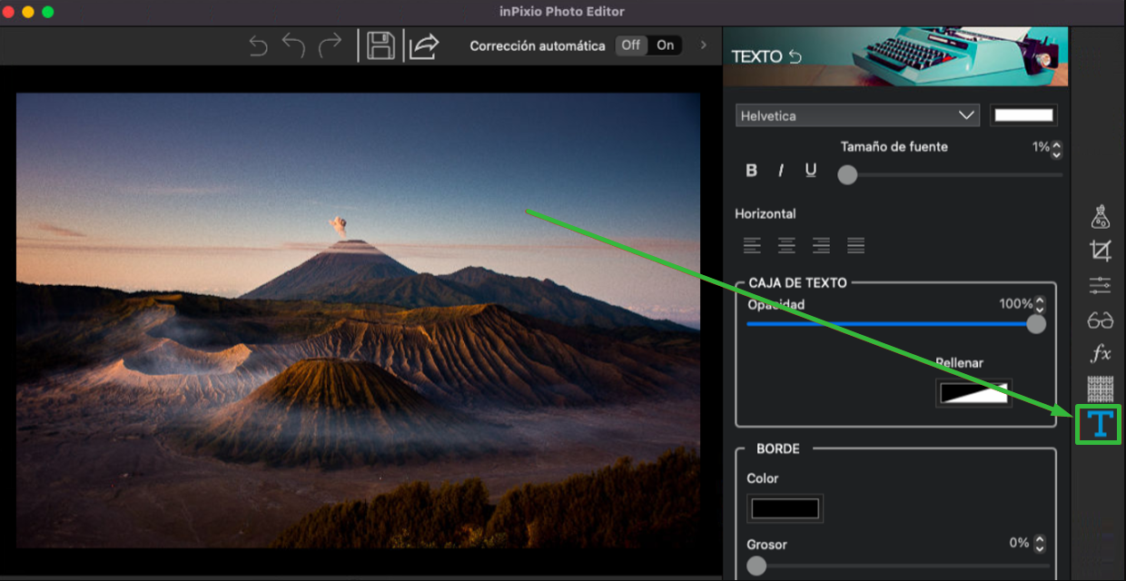Open the glasses view tool

[x=1101, y=320]
